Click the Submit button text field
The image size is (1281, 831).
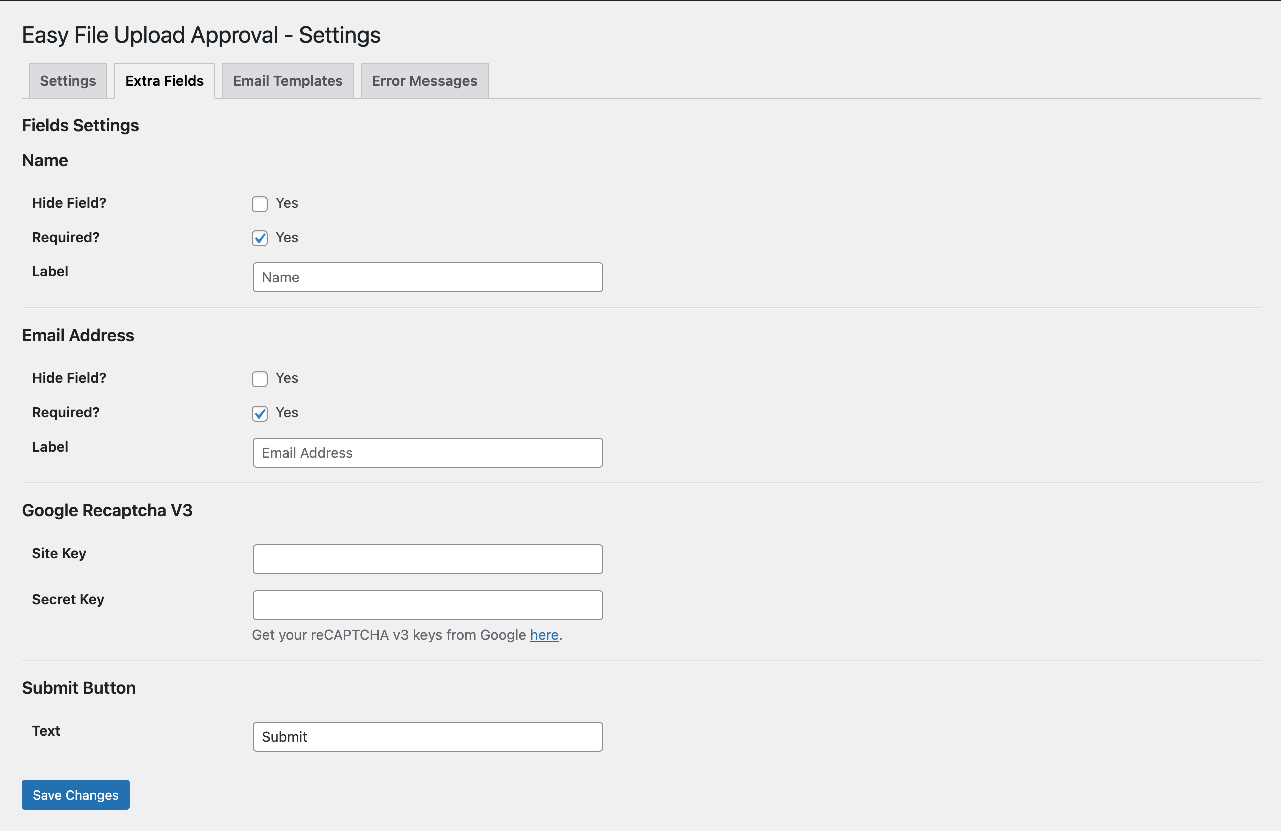point(428,736)
